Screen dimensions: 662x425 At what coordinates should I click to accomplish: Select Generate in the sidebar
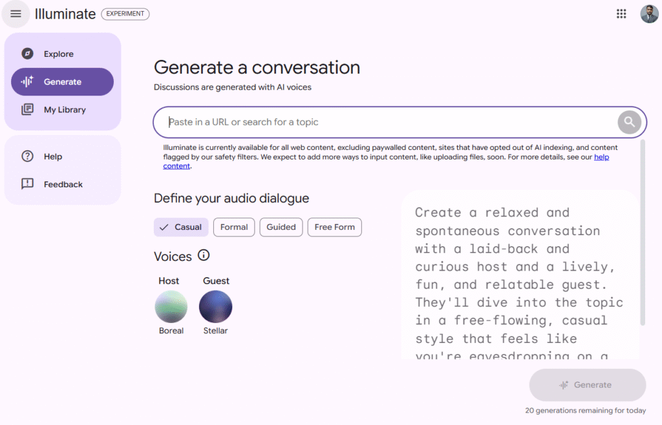point(63,81)
